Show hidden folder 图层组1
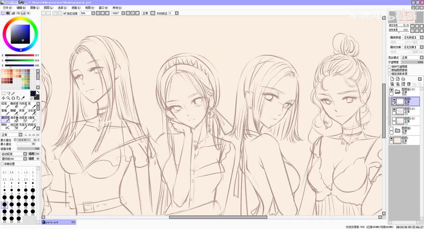This screenshot has width=424, height=229. tap(391, 128)
